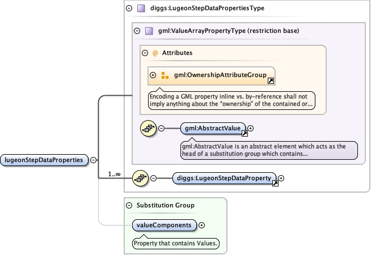Click the orange @ Attributes icon
The image size is (371, 255).
coord(155,53)
